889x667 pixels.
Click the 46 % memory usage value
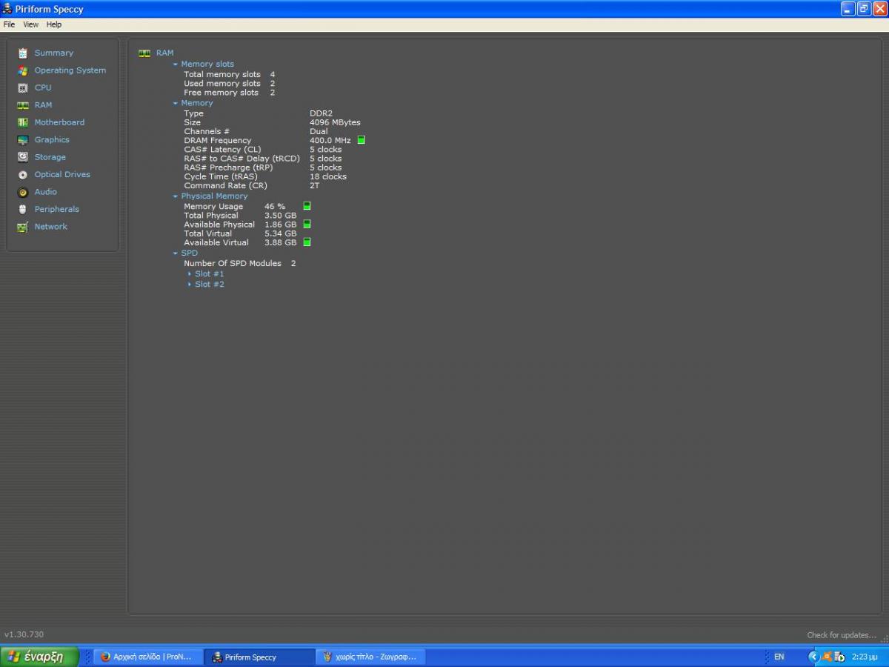point(274,206)
